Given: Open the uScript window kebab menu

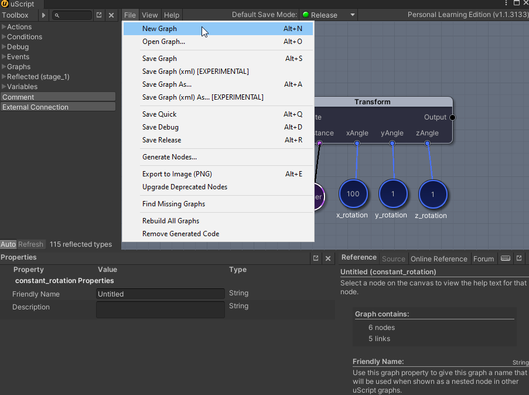Looking at the screenshot, I should tap(506, 4).
